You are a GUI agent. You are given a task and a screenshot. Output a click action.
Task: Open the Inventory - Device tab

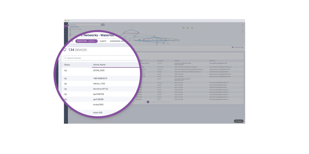(86, 41)
